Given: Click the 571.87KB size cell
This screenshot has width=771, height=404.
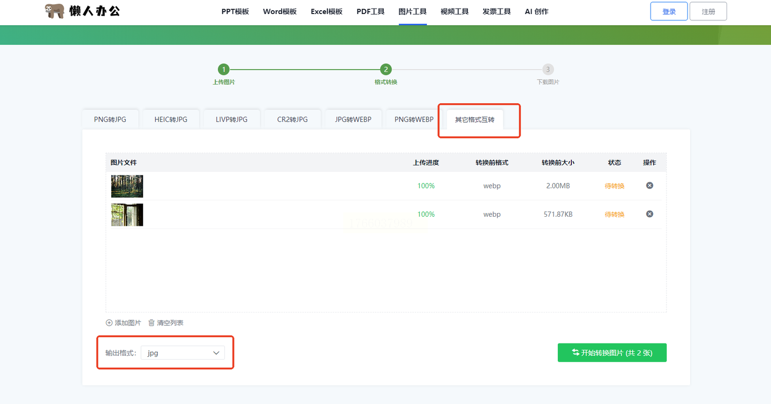Looking at the screenshot, I should [x=558, y=214].
